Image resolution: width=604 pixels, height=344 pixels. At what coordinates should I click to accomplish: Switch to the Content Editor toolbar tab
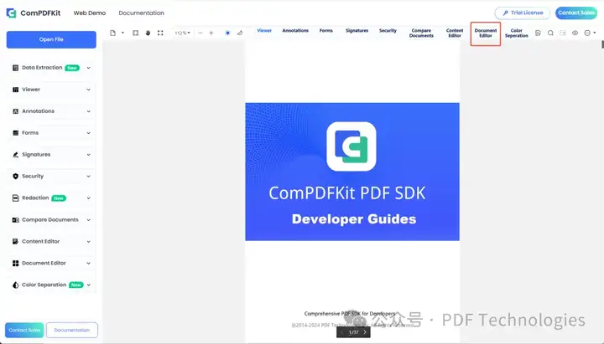click(x=455, y=33)
